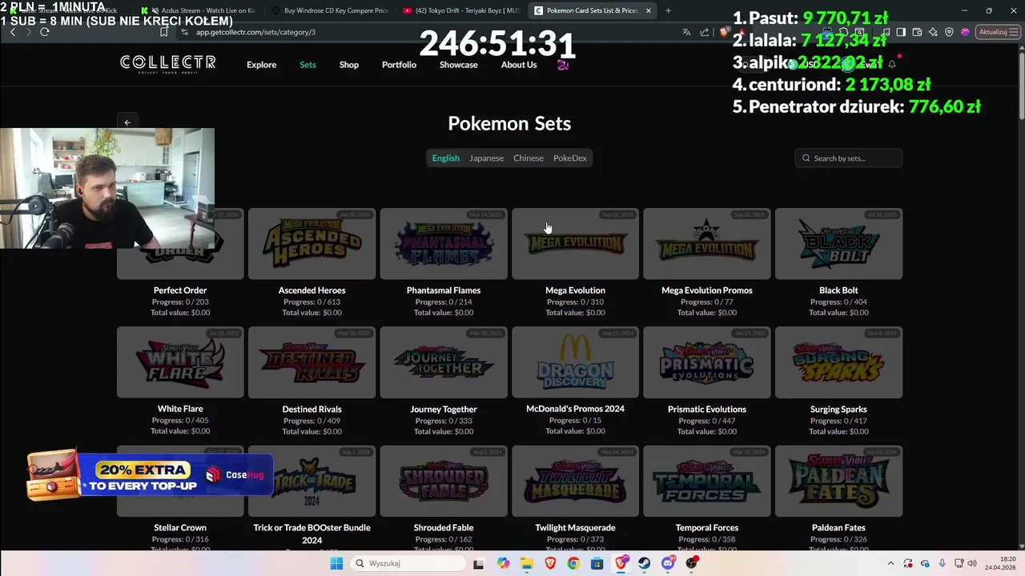Open the Explore menu item
The height and width of the screenshot is (576, 1025).
click(261, 65)
